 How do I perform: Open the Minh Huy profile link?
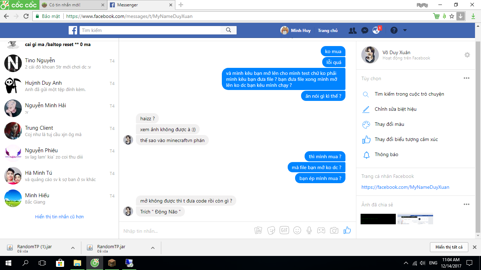[295, 31]
